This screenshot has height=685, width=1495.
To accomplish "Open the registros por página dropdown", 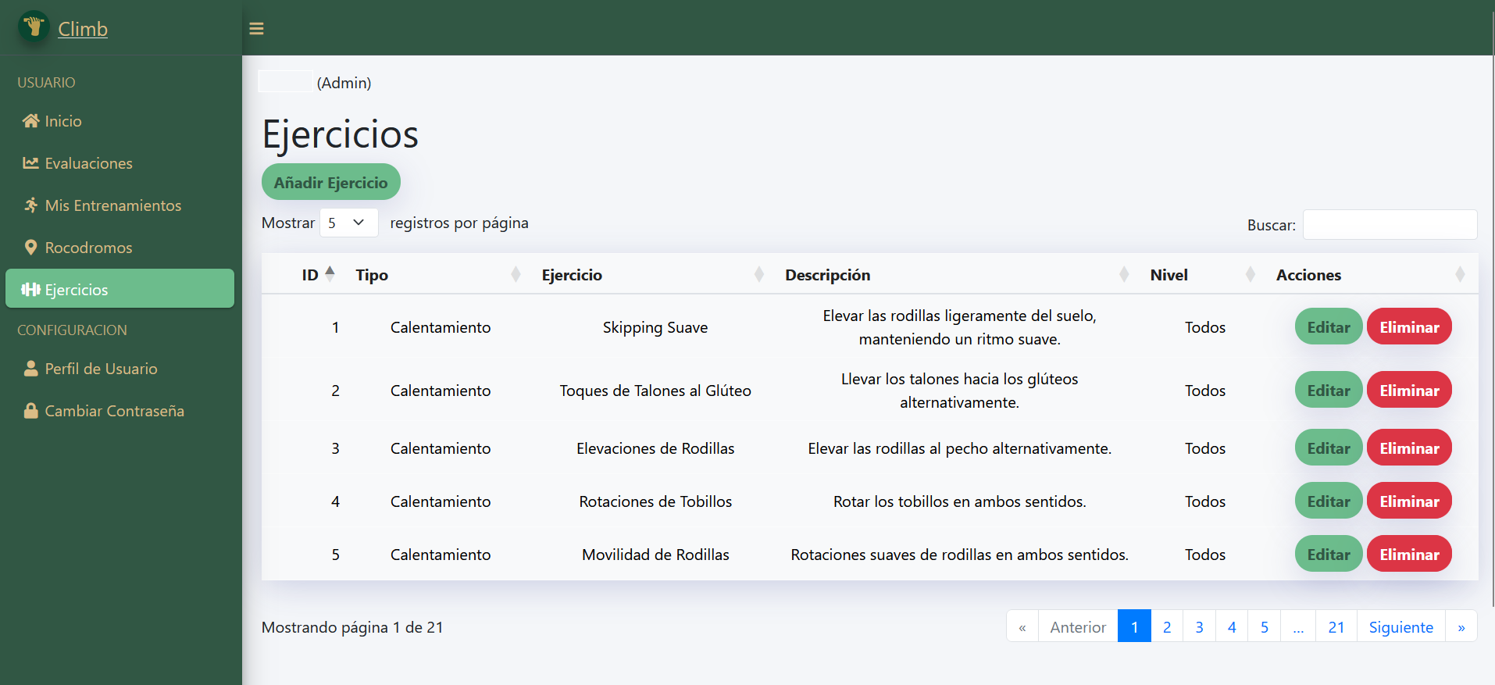I will (348, 223).
